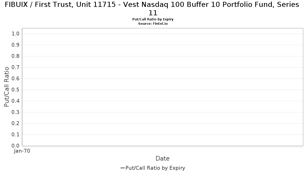Click the center of the empty plot area
306x172 pixels.
[x=162, y=87]
